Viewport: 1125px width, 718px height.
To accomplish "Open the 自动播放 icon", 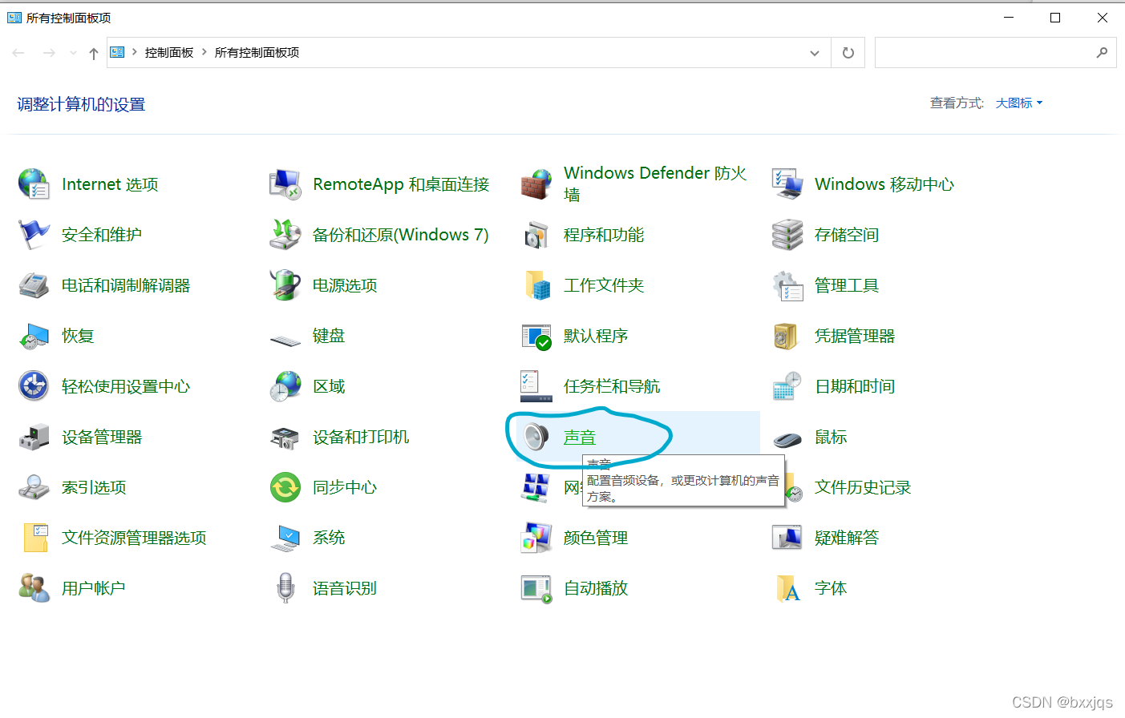I will [536, 589].
